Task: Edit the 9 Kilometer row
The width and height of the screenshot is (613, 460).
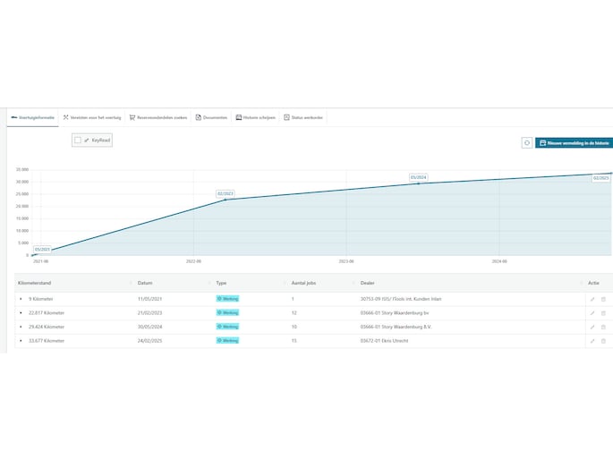Action: pos(592,299)
